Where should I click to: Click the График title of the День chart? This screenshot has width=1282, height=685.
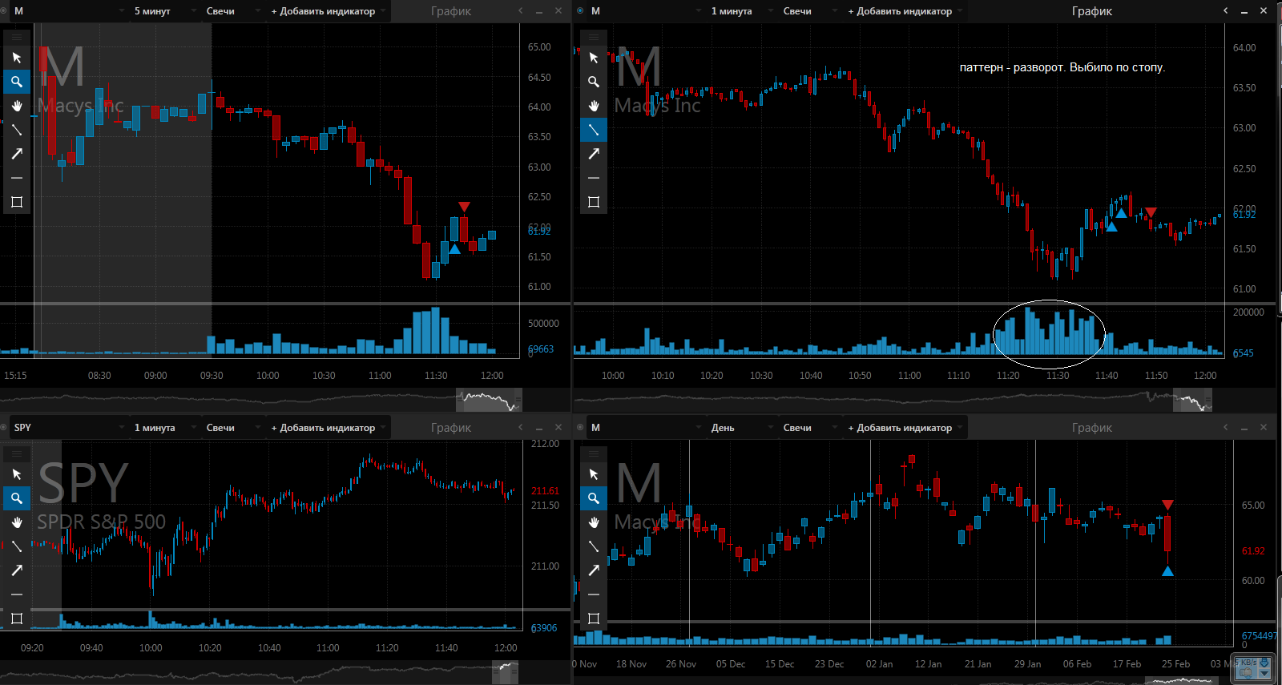click(1092, 428)
